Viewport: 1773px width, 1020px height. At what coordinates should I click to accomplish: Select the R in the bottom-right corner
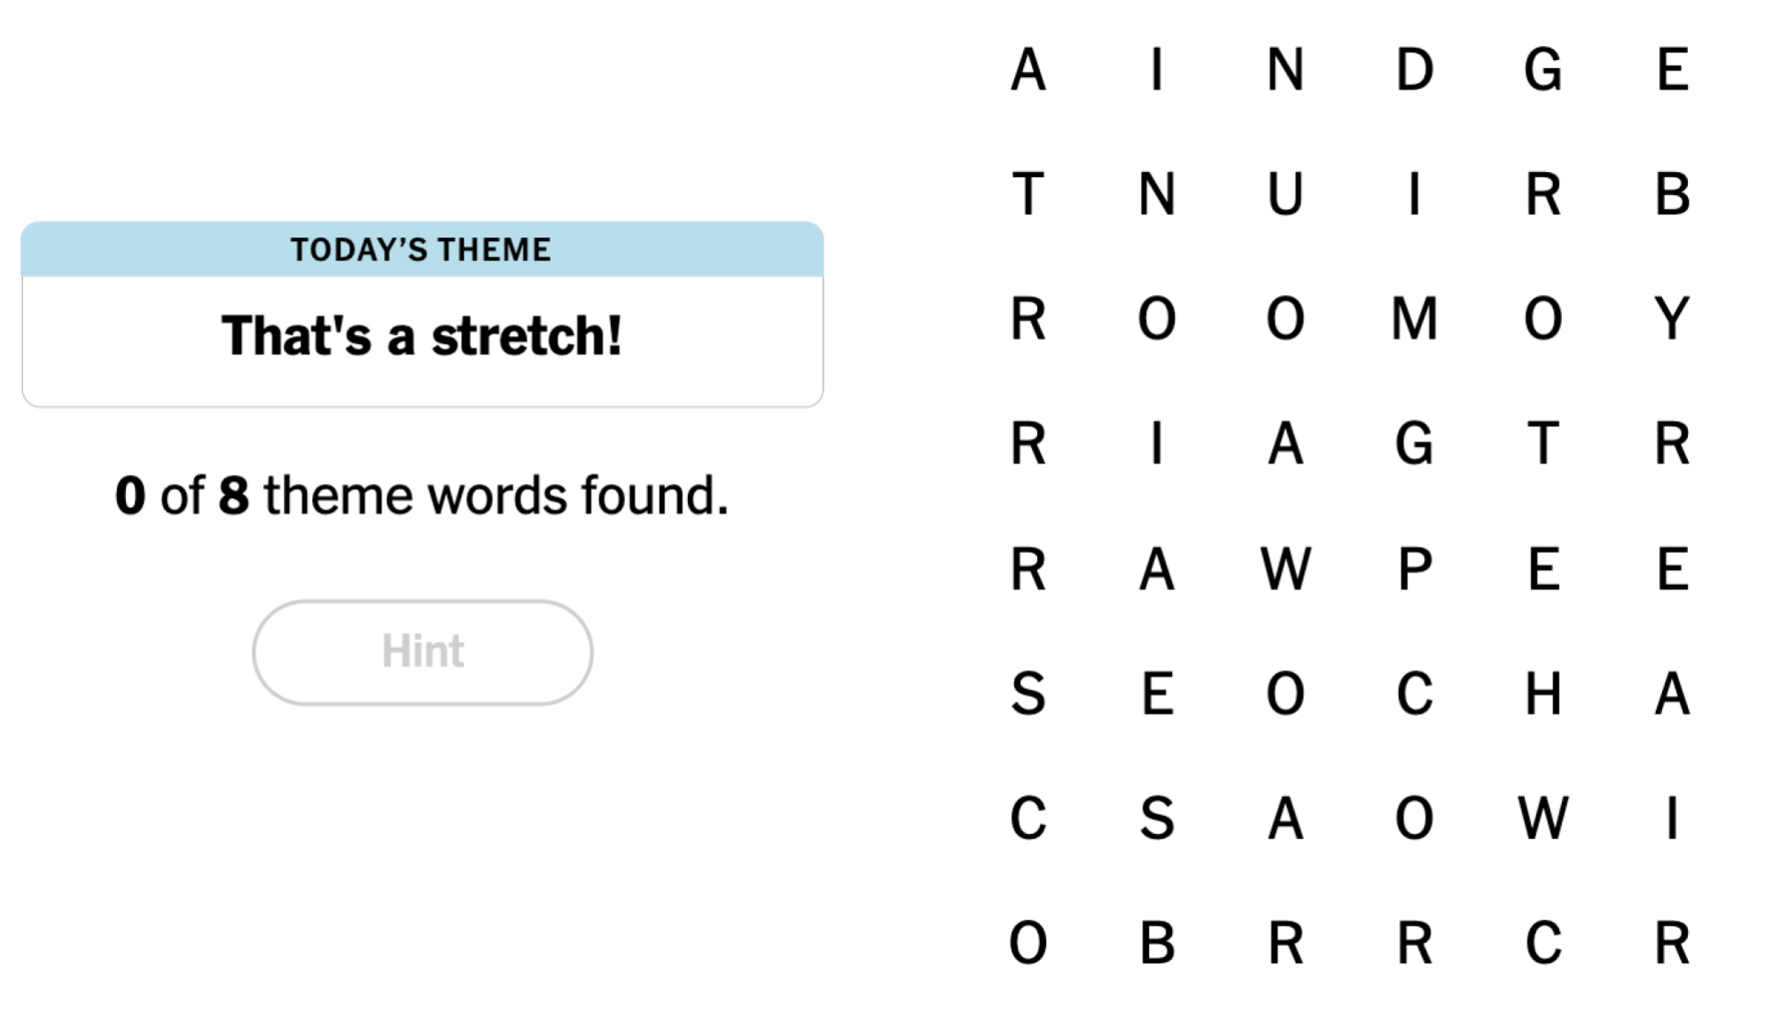coord(1672,943)
